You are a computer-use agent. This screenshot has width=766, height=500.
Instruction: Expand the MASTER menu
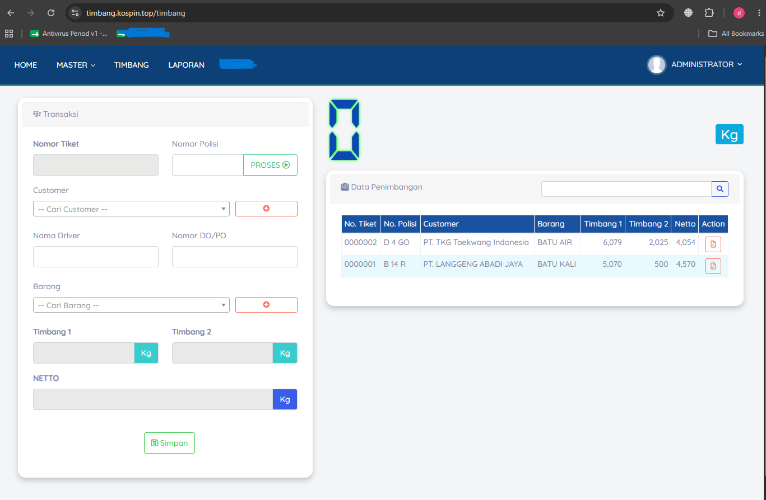76,65
